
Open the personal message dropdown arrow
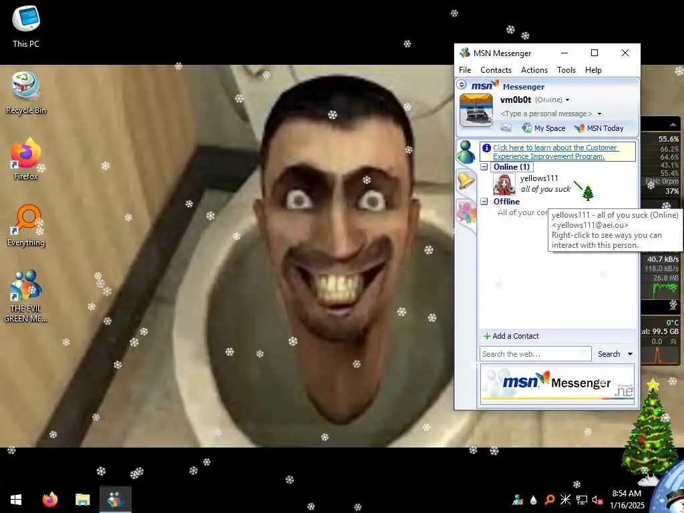coord(599,114)
